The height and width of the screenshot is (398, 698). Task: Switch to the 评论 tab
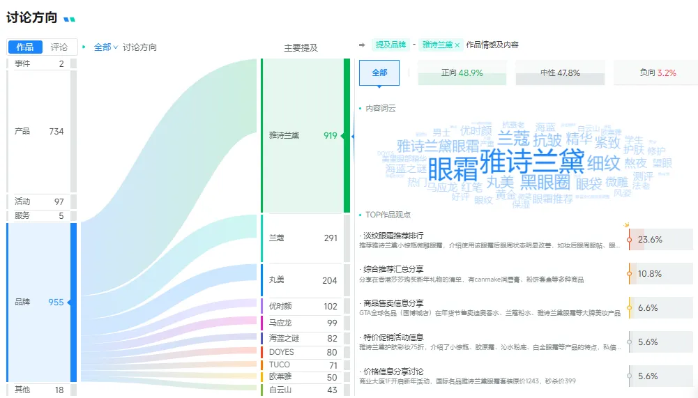(x=59, y=47)
